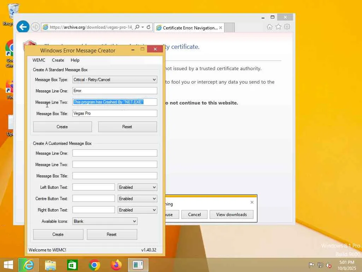Reset the standard message box form
The image size is (362, 272).
[127, 127]
